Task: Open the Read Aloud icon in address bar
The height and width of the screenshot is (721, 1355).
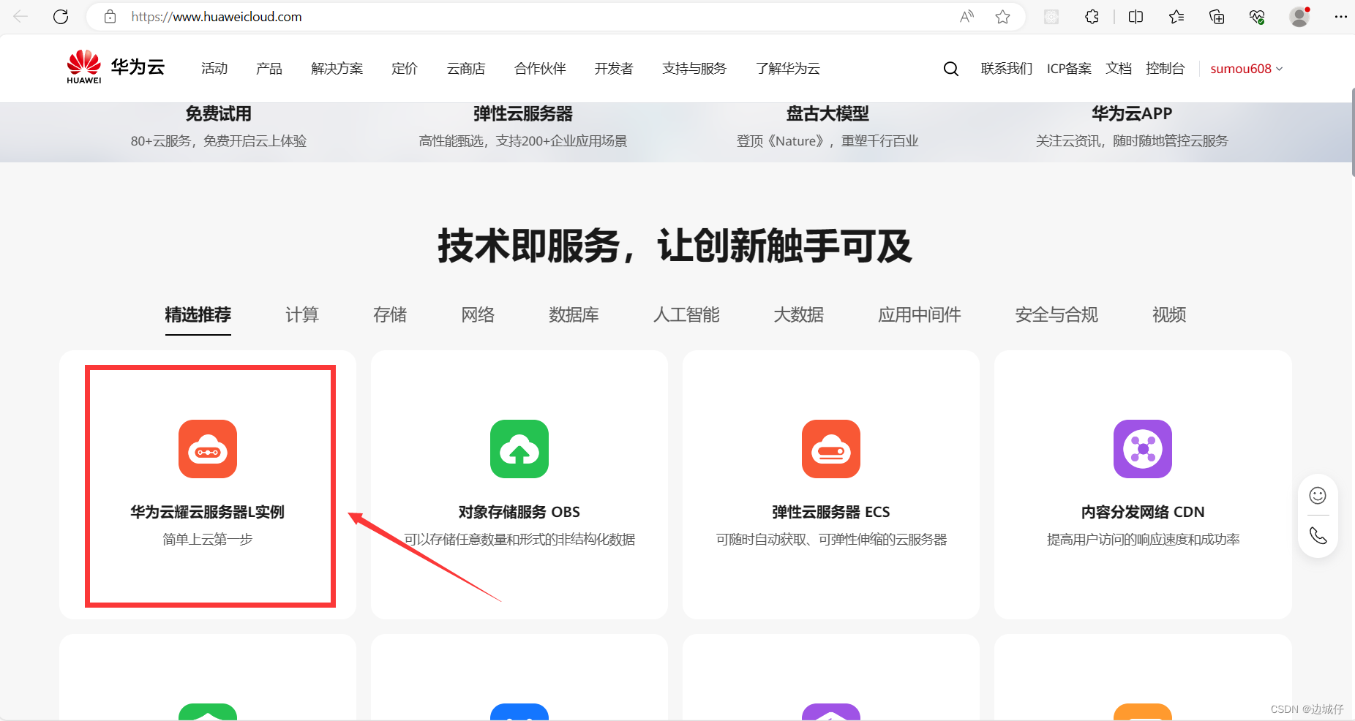Action: pyautogui.click(x=966, y=16)
